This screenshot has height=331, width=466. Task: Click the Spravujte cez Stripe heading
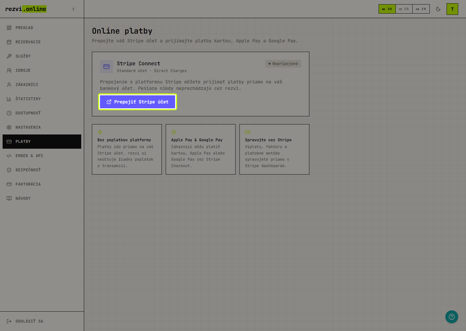268,140
